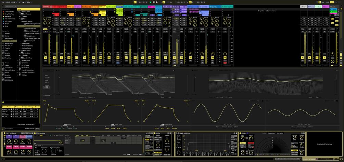Open Current Project in Places

[x=9, y=70]
